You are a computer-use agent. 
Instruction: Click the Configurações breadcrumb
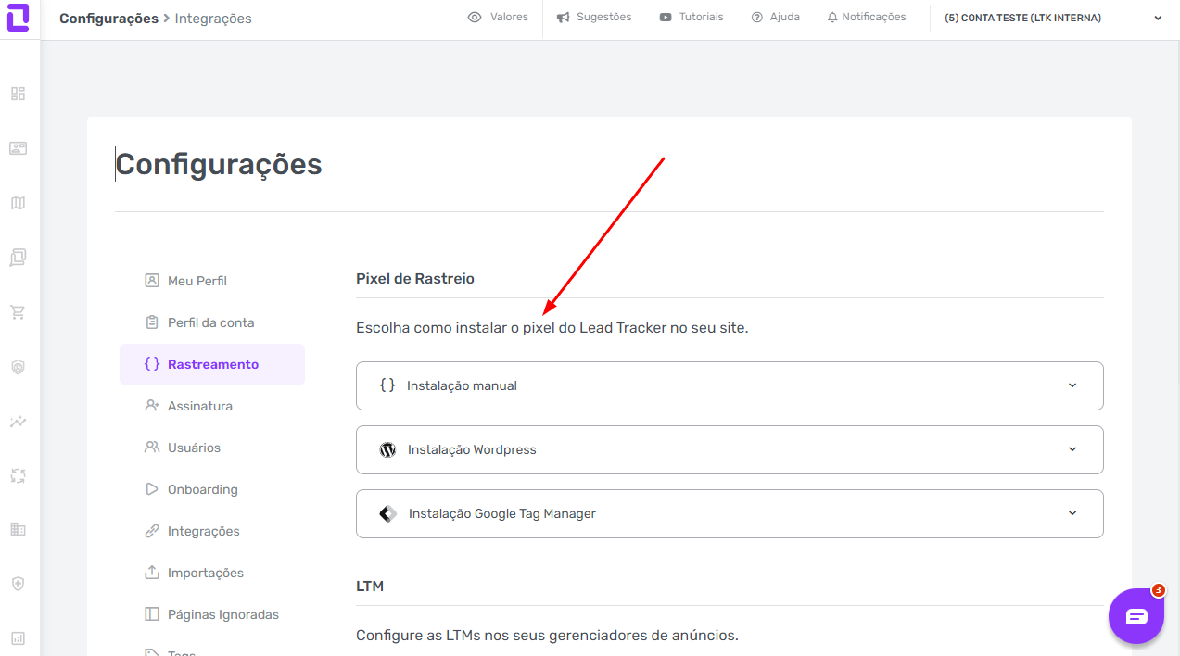coord(108,19)
